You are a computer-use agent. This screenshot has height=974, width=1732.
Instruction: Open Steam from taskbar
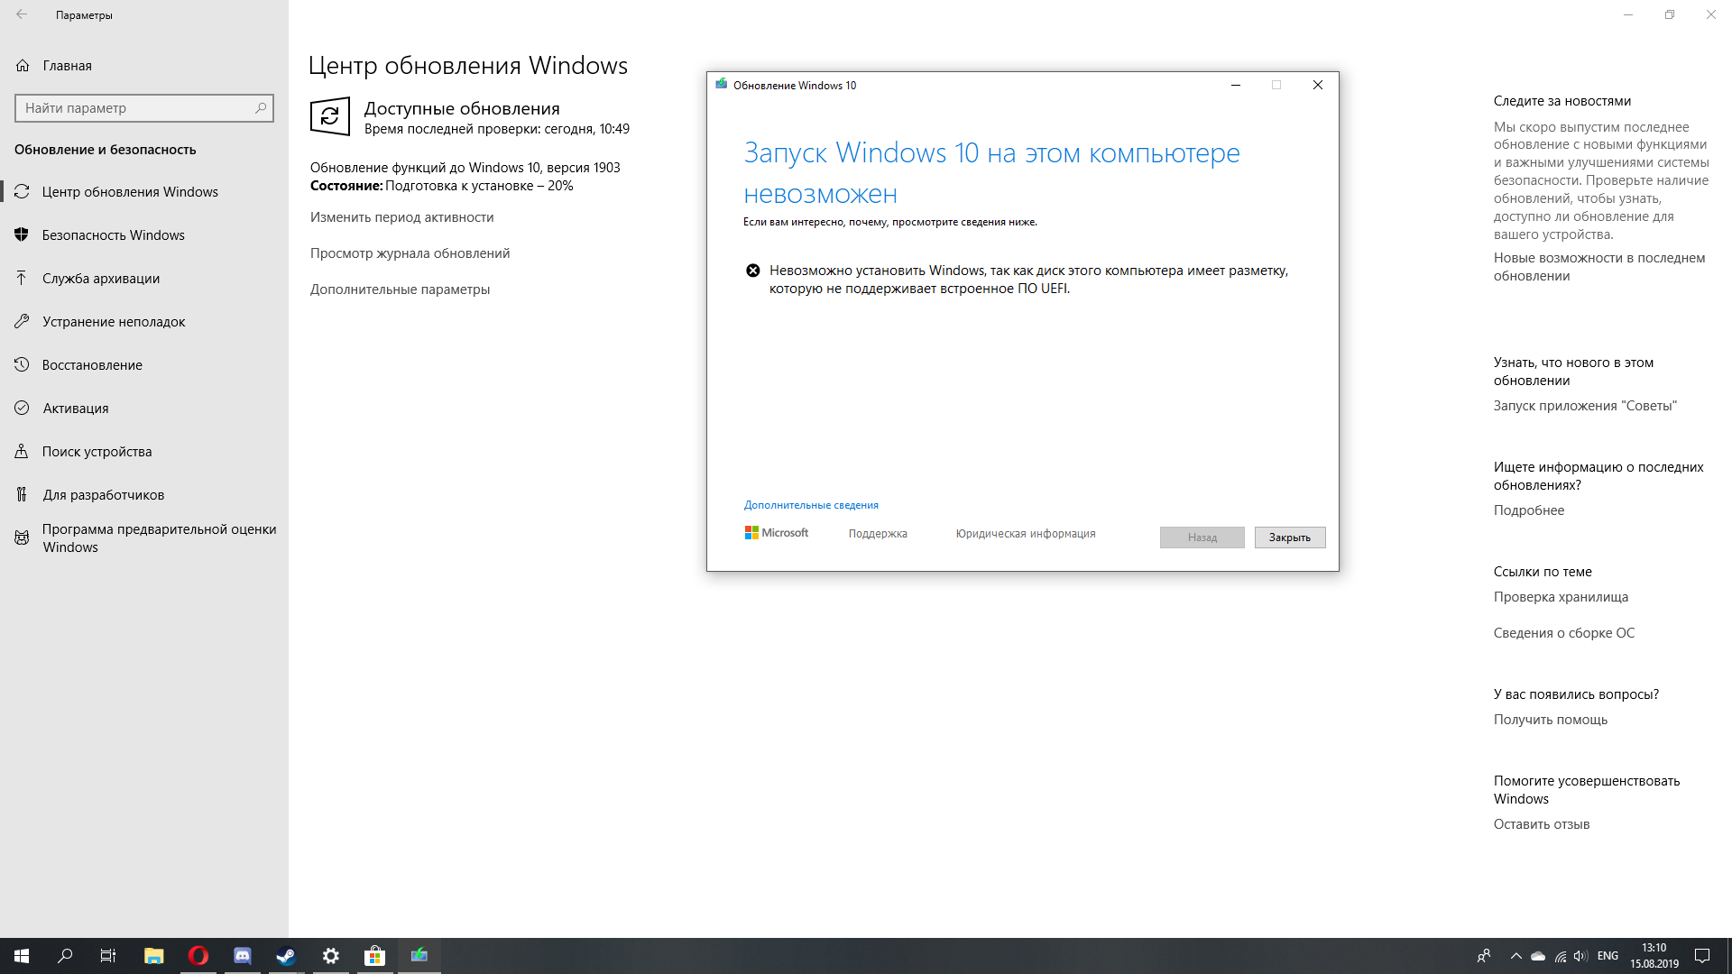pyautogui.click(x=286, y=956)
